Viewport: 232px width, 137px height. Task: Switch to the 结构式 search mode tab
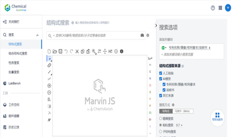pos(166,111)
